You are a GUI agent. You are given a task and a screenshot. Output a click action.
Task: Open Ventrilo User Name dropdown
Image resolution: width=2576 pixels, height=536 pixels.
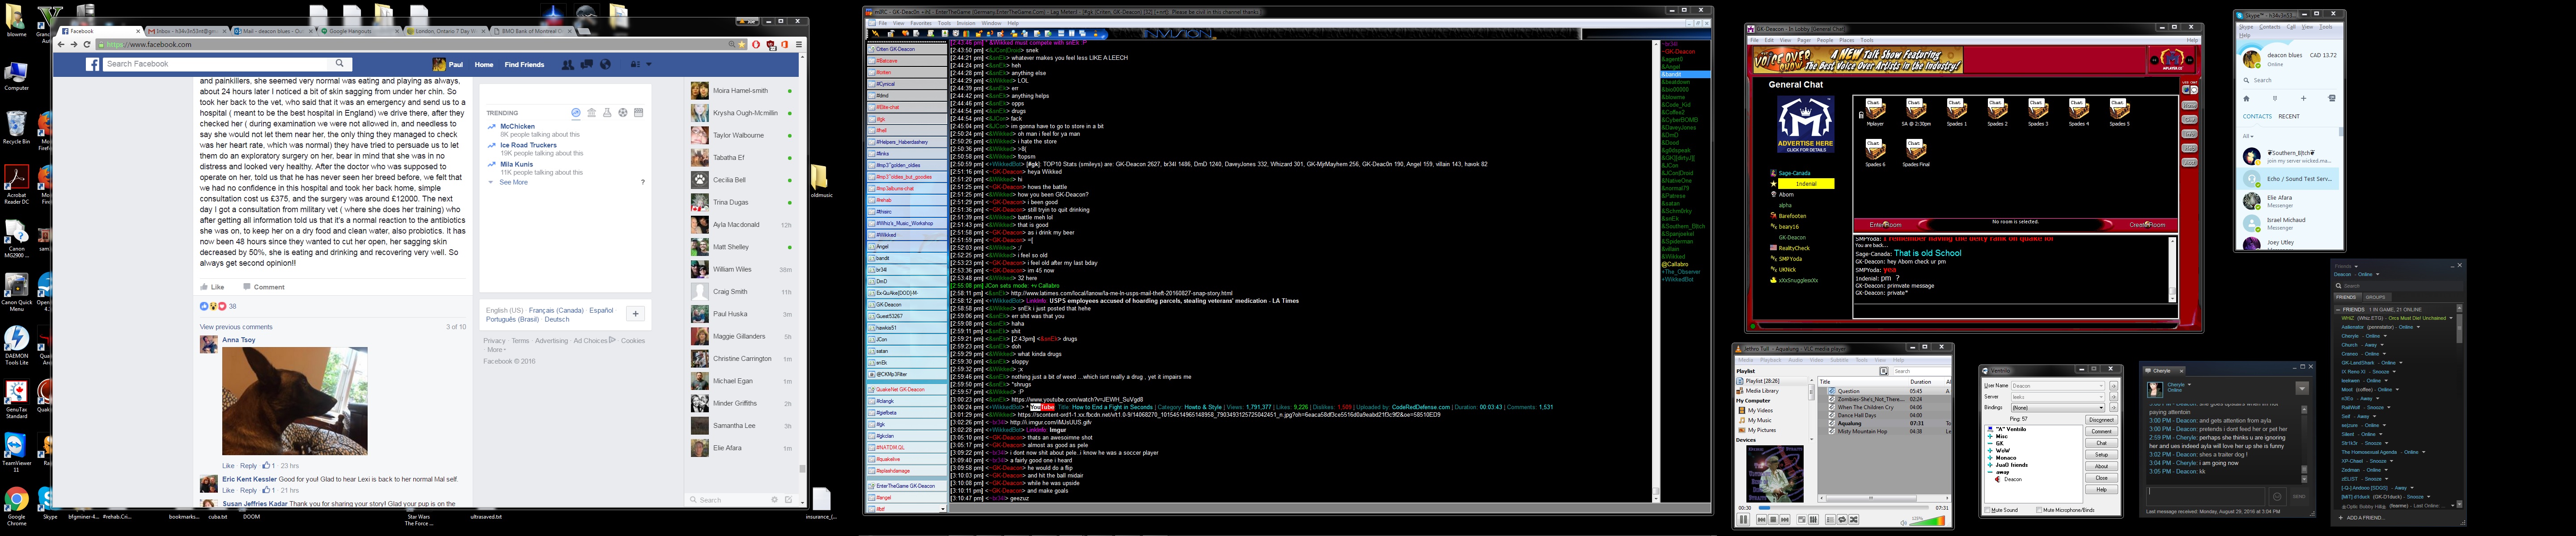pyautogui.click(x=2058, y=386)
